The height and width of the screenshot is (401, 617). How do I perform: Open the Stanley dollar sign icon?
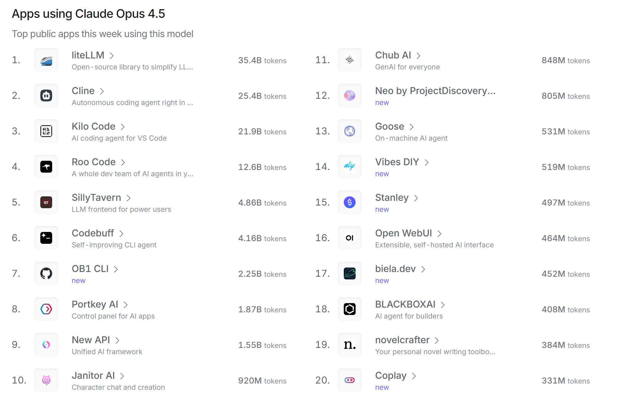[350, 203]
